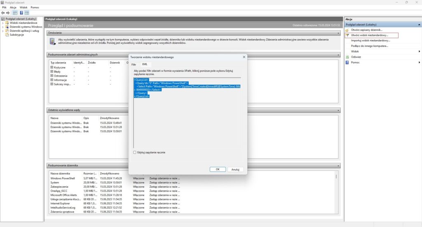Open the Akcja menu

[13, 7]
